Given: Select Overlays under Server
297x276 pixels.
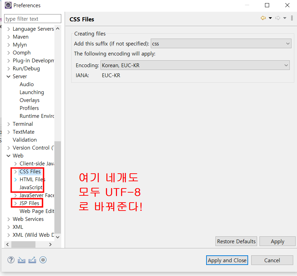Looking at the screenshot, I should point(30,100).
